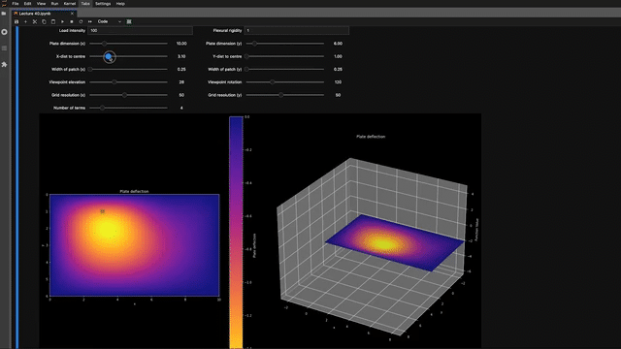This screenshot has width=621, height=349.
Task: Click the Width of patch (y) slider handle
Action: [246, 69]
